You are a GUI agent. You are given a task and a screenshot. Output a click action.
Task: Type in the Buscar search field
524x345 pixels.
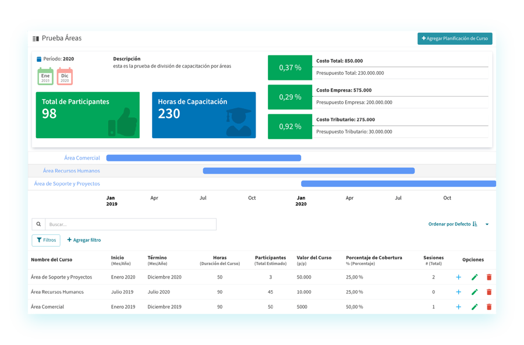click(130, 224)
